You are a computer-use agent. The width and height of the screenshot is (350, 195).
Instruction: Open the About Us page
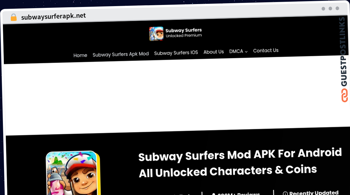213,52
